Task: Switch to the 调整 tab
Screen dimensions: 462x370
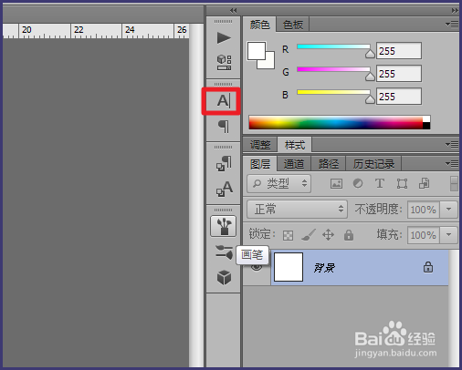Action: pos(260,145)
